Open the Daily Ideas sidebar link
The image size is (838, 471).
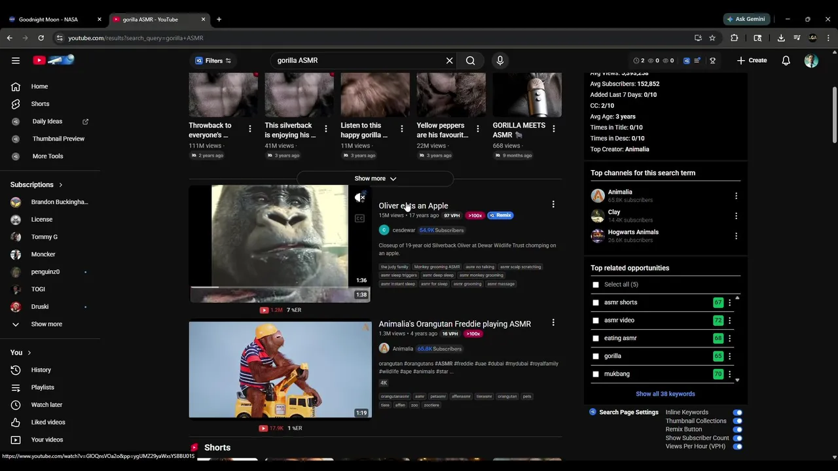tap(47, 121)
